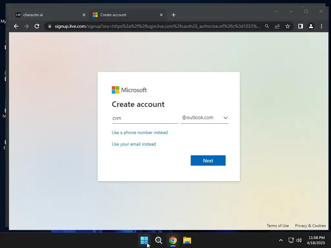The image size is (331, 248).
Task: Share this page via the share icon
Action: [x=277, y=26]
